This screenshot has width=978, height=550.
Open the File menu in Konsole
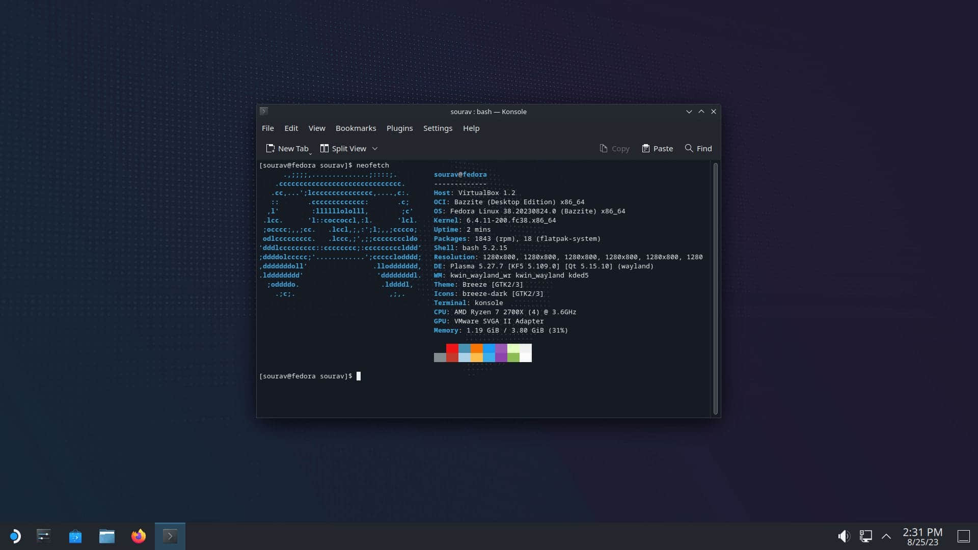coord(267,128)
